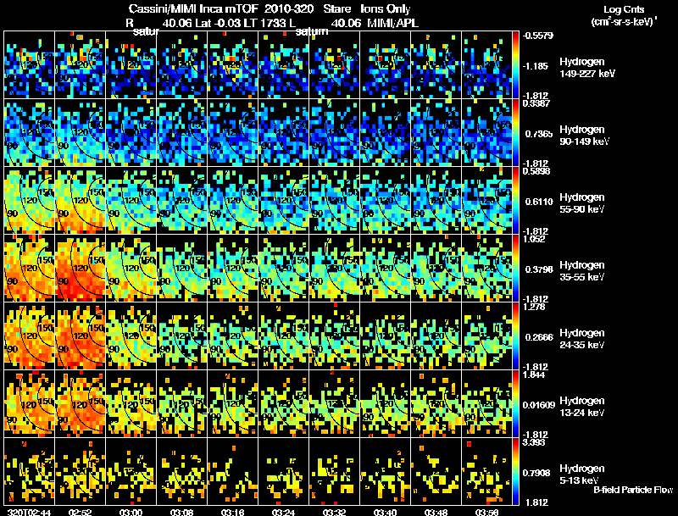Viewport: 678px width, 516px height.
Task: Select the 149-227 keV image panel at 03:16
Action: click(232, 65)
